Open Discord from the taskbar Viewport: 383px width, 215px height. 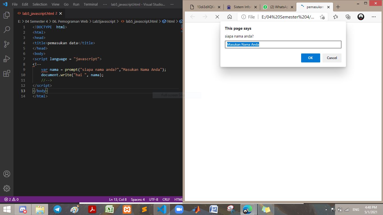pyautogui.click(x=23, y=209)
